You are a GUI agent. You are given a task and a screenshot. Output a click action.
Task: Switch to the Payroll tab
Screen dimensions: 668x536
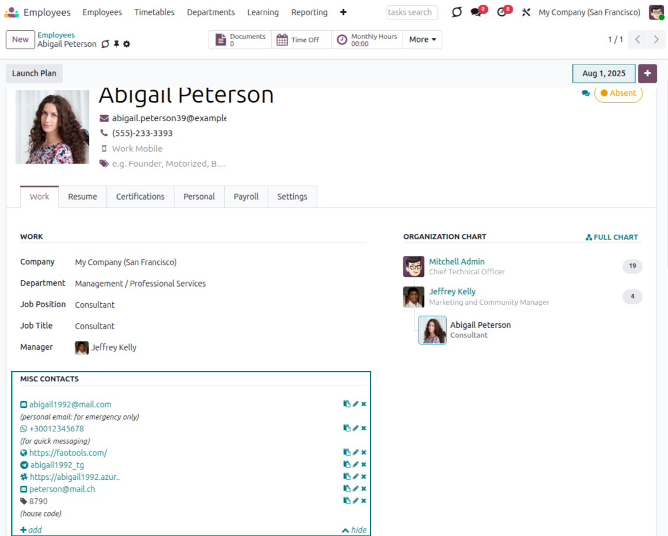tap(246, 197)
